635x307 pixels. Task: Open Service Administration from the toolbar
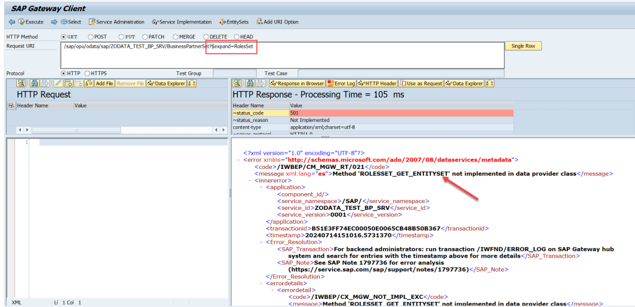[x=116, y=22]
